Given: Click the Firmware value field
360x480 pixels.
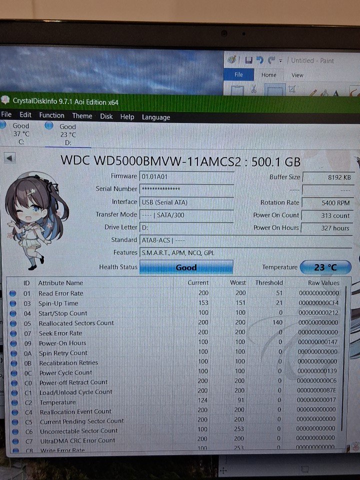Looking at the screenshot, I should (186, 176).
